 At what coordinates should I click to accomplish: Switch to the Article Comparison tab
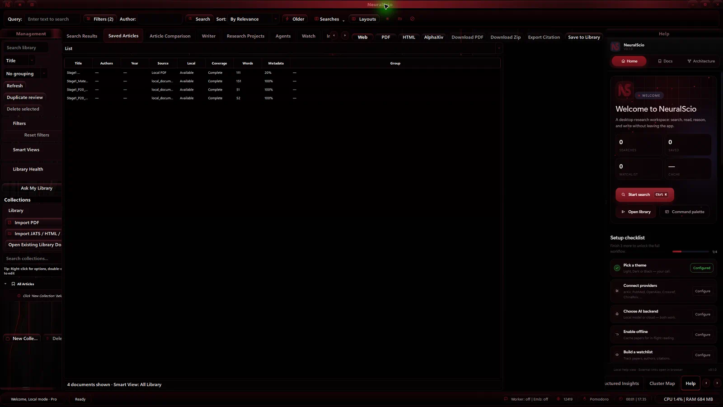pyautogui.click(x=170, y=36)
